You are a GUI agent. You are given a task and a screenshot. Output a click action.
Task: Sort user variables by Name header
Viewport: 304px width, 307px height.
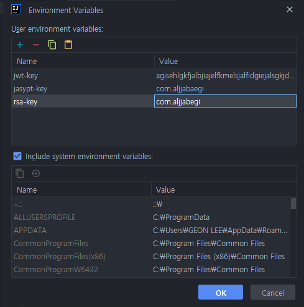pos(83,62)
